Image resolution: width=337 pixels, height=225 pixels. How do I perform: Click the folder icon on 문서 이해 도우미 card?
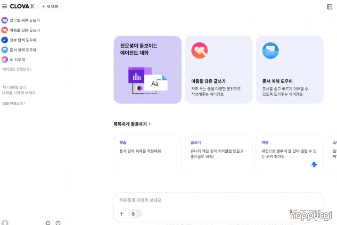tap(271, 50)
